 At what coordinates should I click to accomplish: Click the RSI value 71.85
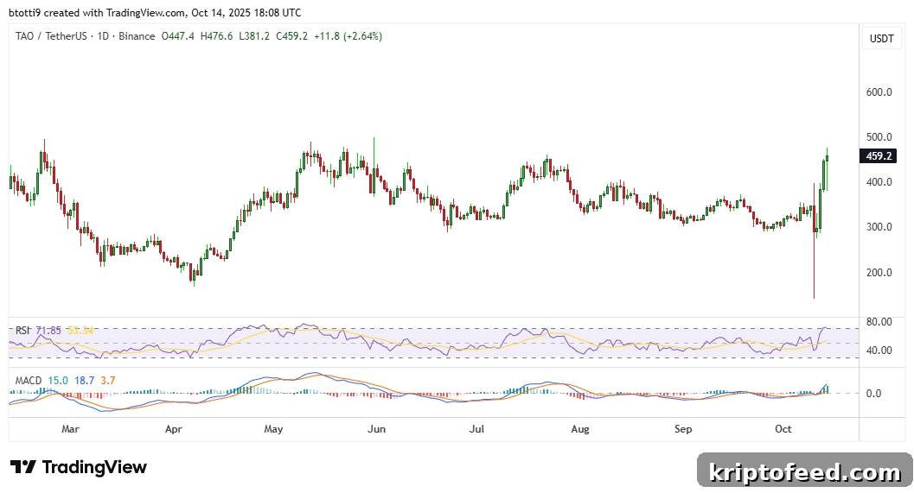click(48, 331)
